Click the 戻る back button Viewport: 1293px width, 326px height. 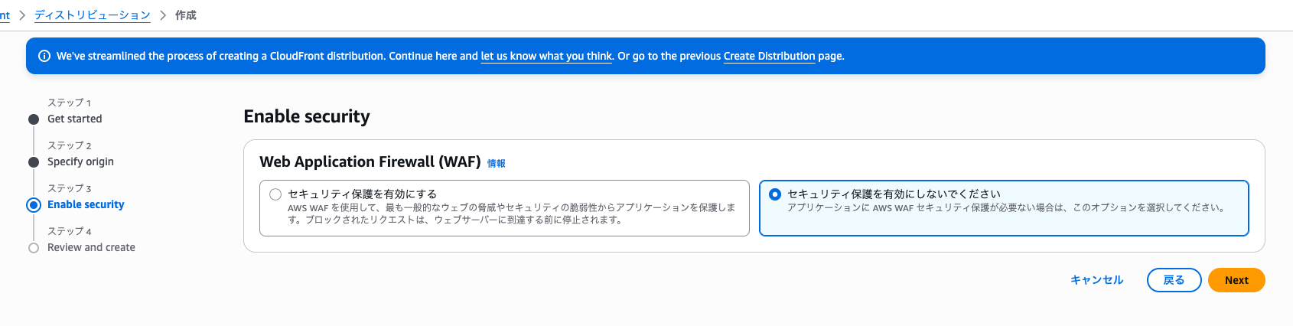coord(1174,280)
